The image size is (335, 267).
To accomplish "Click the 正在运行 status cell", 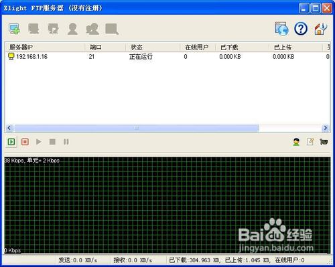I will pos(141,57).
